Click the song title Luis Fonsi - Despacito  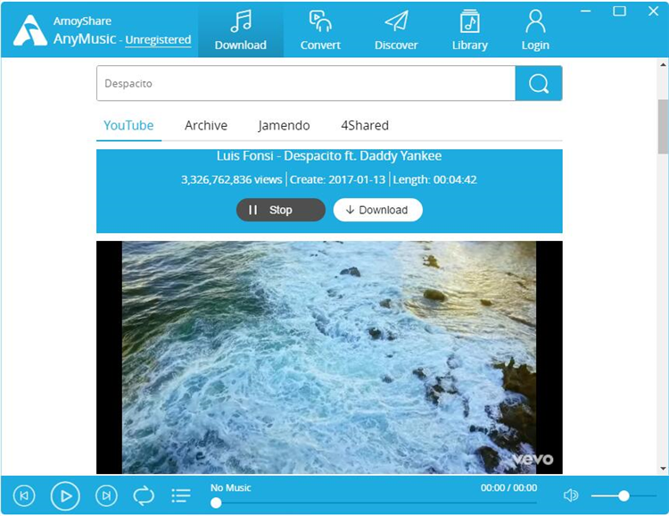(x=329, y=156)
